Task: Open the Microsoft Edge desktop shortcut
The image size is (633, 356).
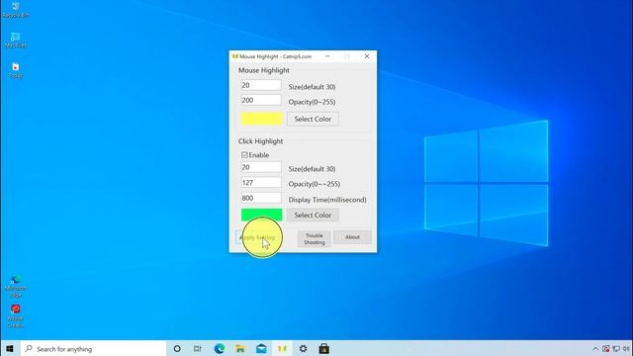Action: click(x=16, y=286)
